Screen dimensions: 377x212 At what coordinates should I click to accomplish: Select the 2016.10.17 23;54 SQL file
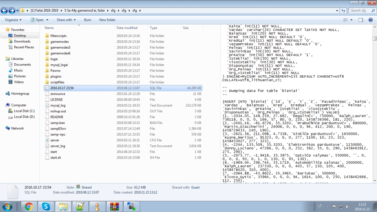click(x=123, y=88)
